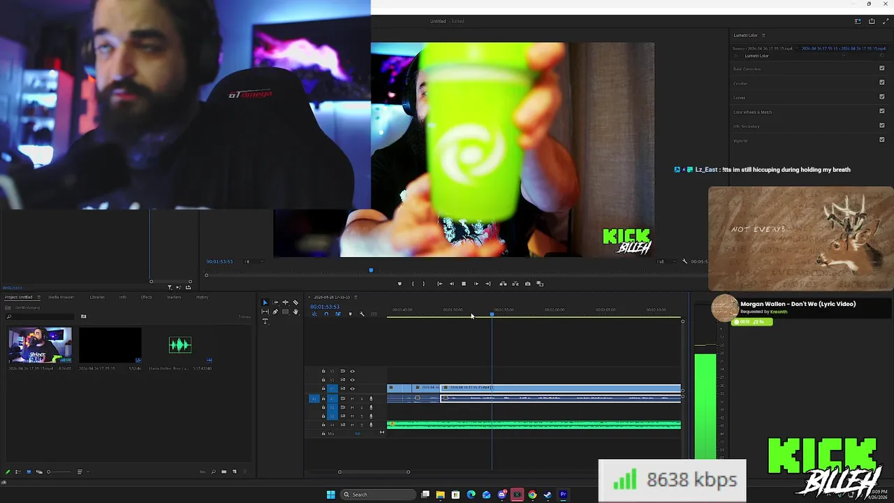Select the Rectangle tool
This screenshot has height=503, width=894.
click(x=285, y=312)
